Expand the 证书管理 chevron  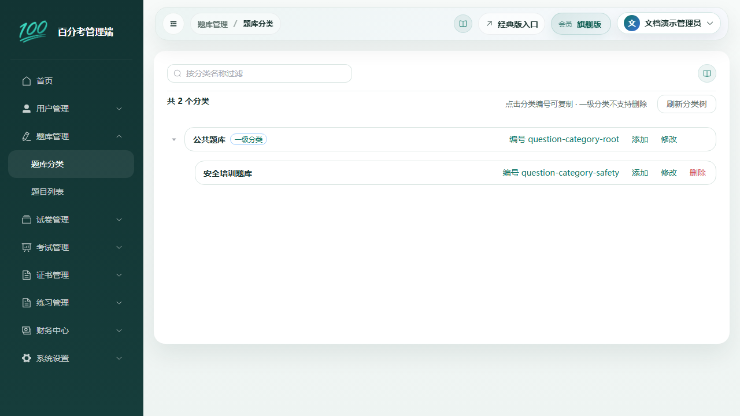click(x=119, y=275)
